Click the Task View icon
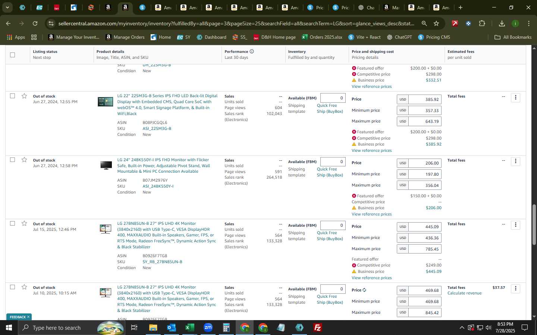The height and width of the screenshot is (335, 537). [134, 328]
